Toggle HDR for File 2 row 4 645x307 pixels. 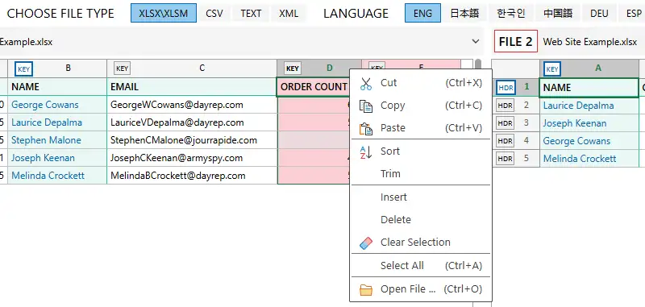pos(506,140)
